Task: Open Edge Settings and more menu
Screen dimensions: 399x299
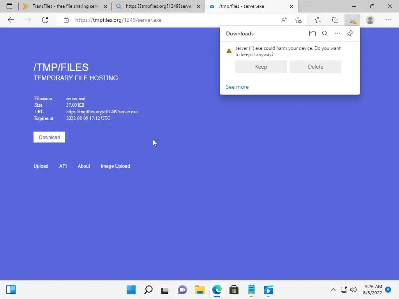Action: click(x=388, y=20)
